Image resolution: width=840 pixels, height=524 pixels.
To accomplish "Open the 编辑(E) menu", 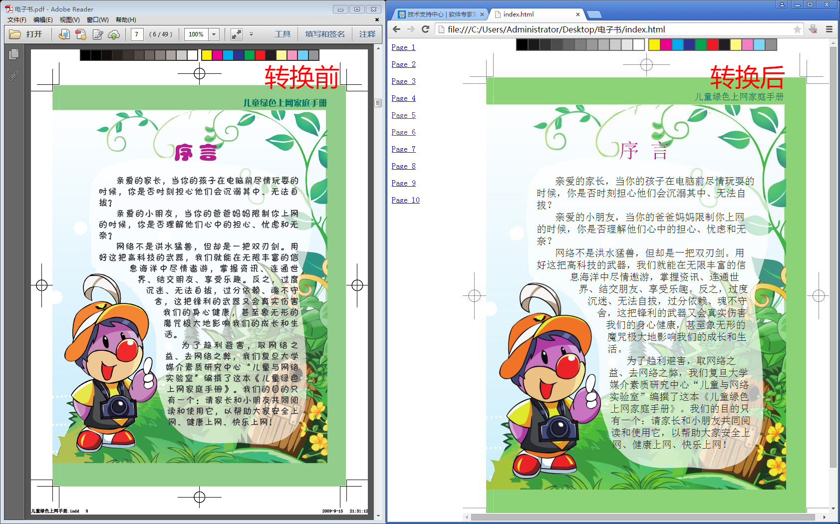I will coord(43,19).
